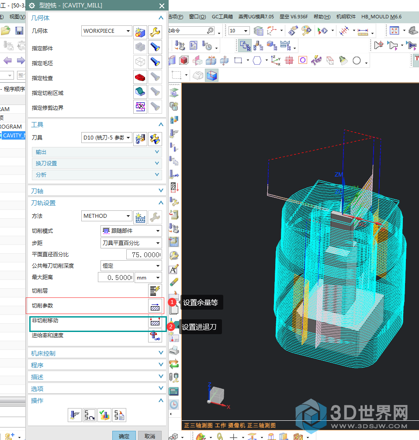Click the shaded with edges cube icon
This screenshot has width=419, height=440.
(212, 76)
